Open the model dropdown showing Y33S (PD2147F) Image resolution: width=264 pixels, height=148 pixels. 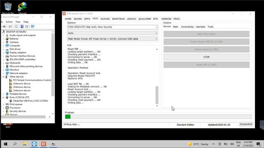(113, 27)
